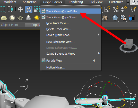
Task: Choose Delete Track View menu entry
Action: [71, 29]
